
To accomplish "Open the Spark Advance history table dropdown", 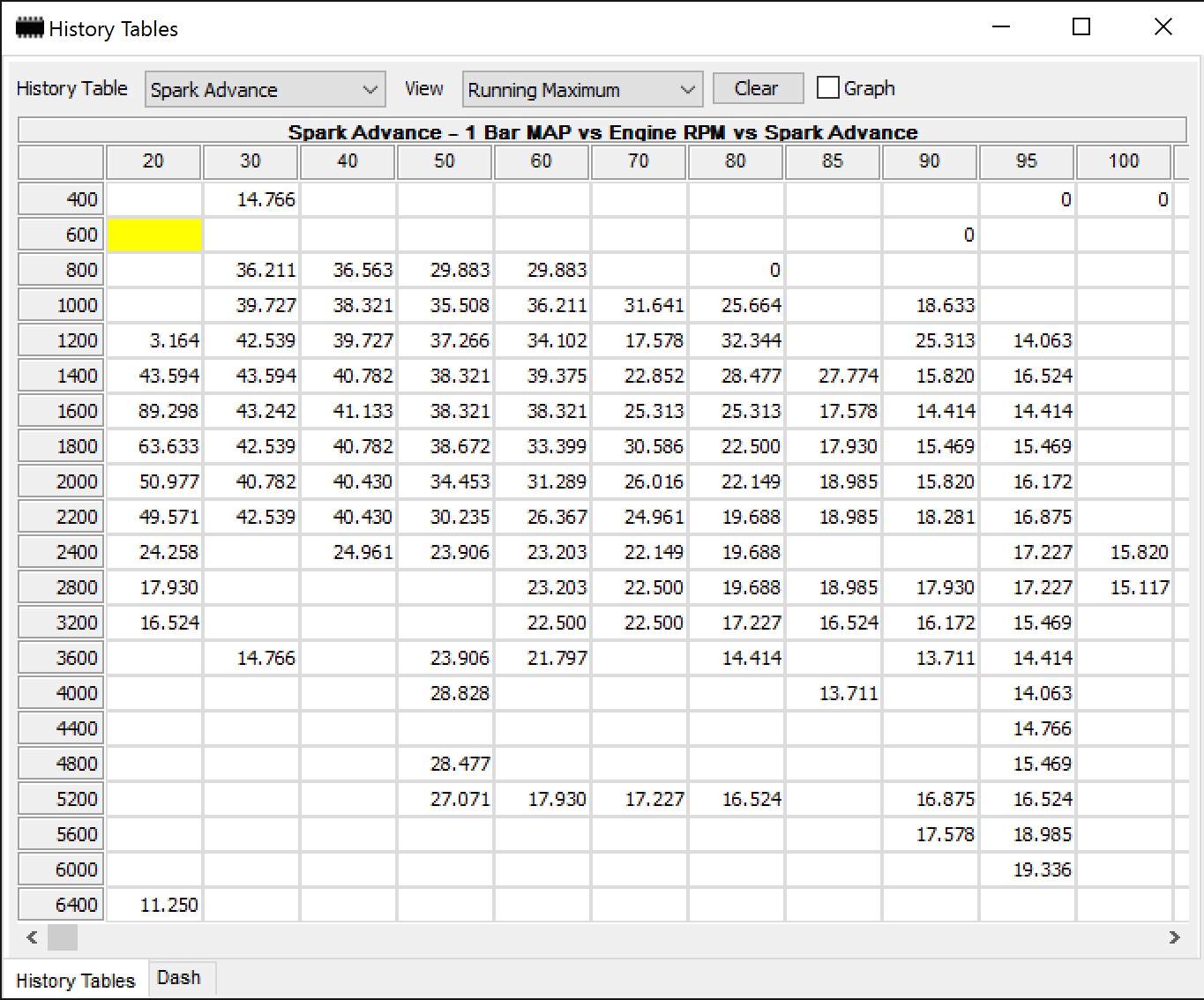I will (265, 89).
